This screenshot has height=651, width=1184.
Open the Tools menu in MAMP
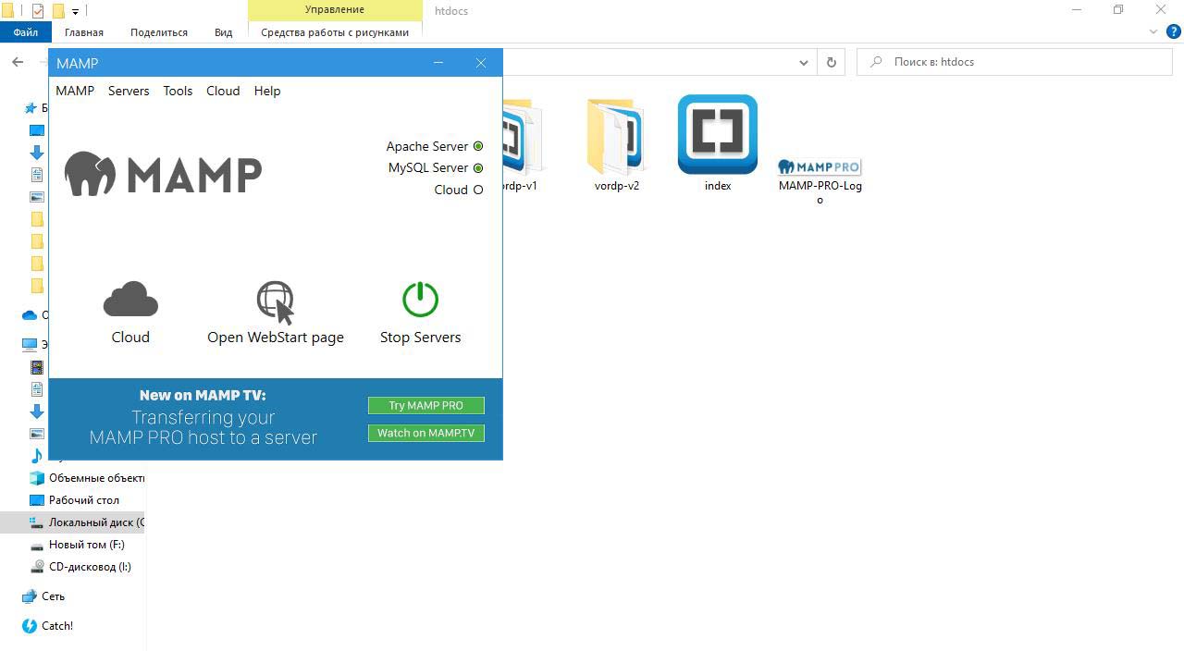(x=178, y=91)
